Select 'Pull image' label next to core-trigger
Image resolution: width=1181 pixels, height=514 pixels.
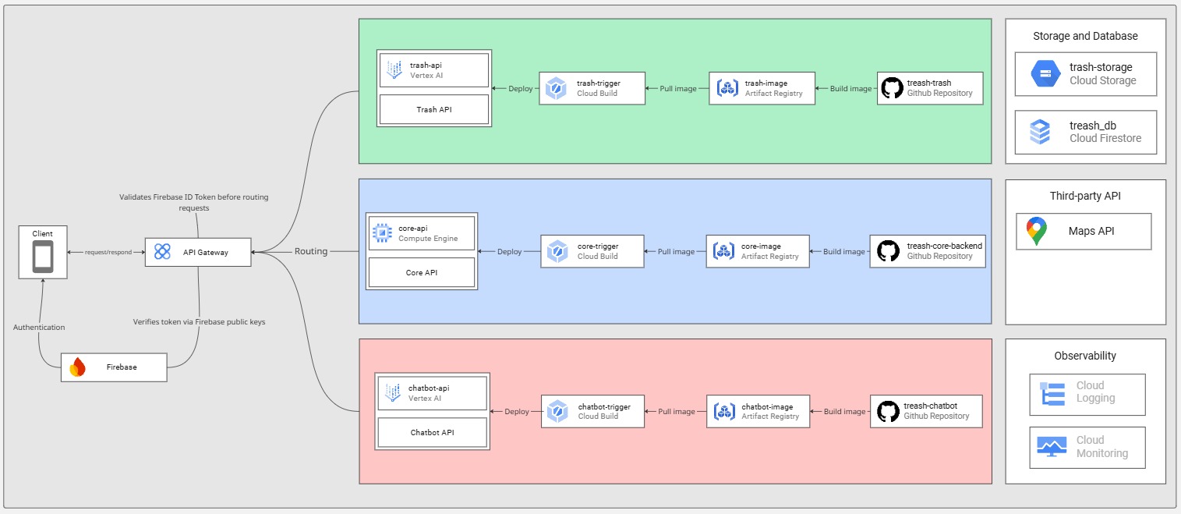click(x=676, y=251)
